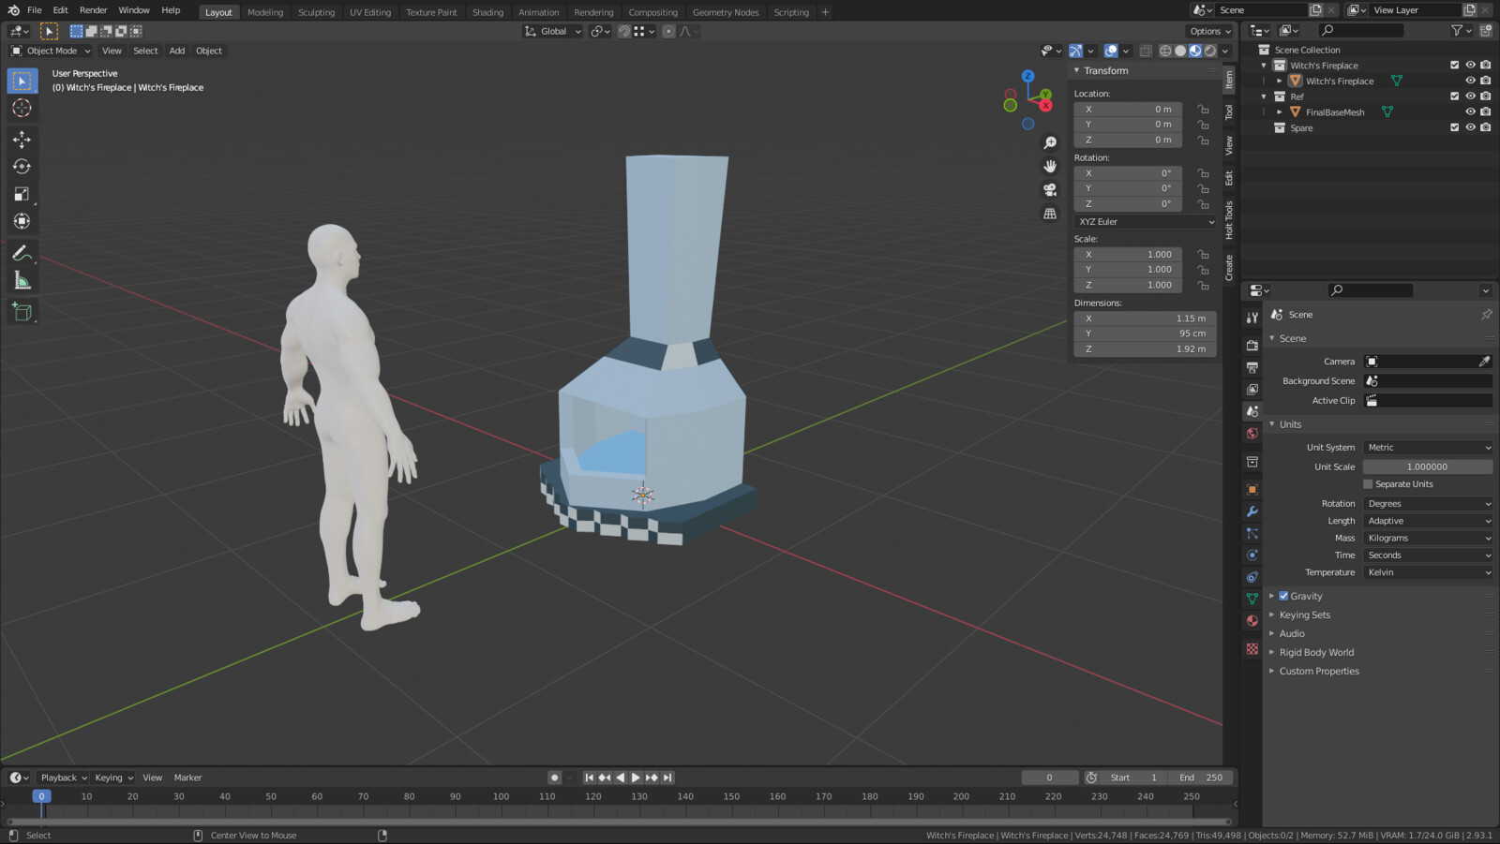The image size is (1500, 844).
Task: Open the viewport Options dropdown
Action: (1210, 31)
